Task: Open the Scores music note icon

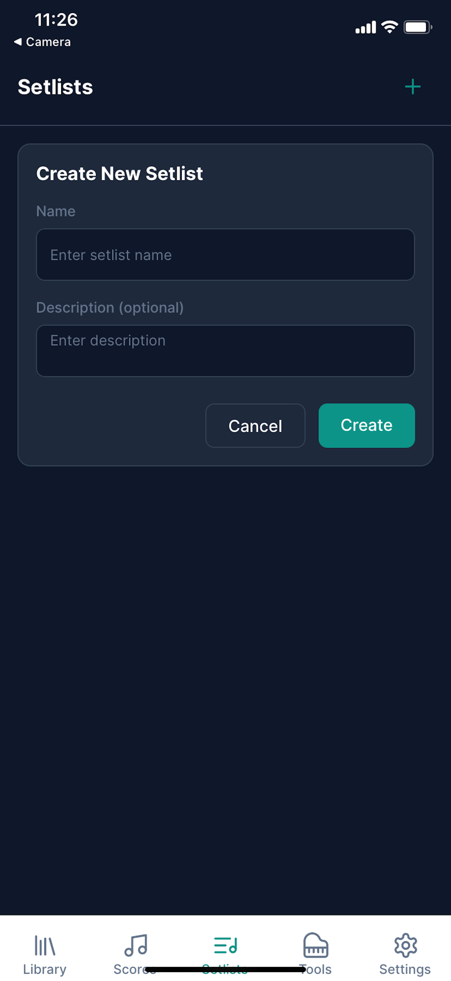Action: coord(135,945)
